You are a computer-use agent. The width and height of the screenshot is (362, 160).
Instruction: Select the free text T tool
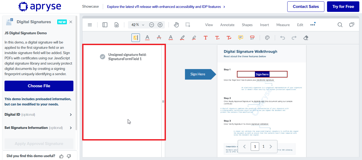pos(205,38)
